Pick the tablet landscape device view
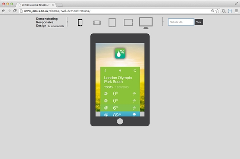240x159 pixels. point(128,22)
